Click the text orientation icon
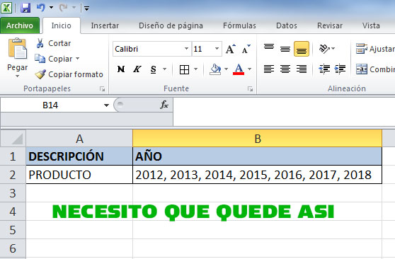Viewport: 395px width, 259px height. click(324, 48)
